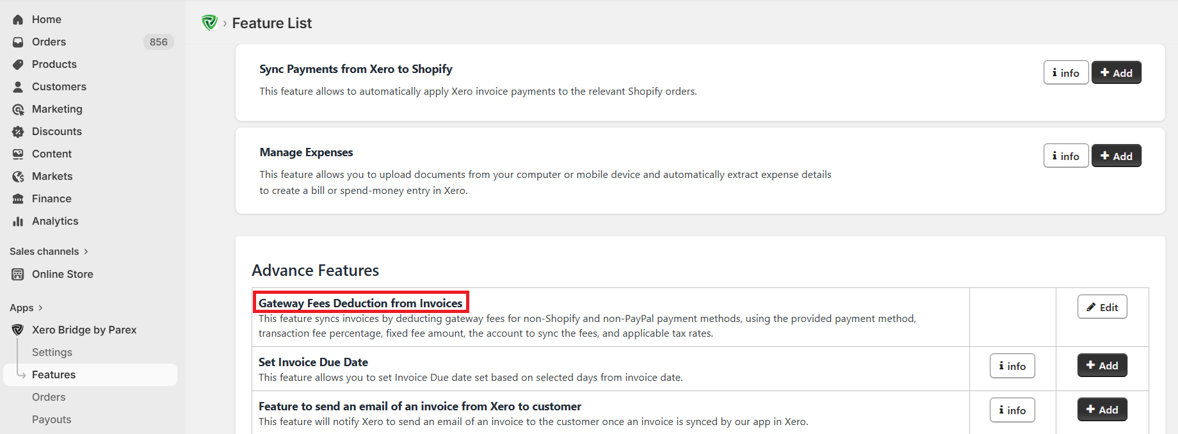The height and width of the screenshot is (434, 1178).
Task: Expand the Sales channels section
Action: (x=86, y=252)
